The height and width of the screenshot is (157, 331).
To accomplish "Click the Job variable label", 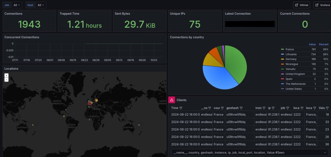I will [7, 5].
